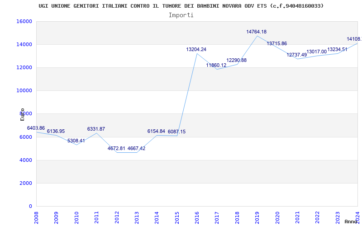The image size is (362, 226).
Task: Click year 2022 on the x-axis
Action: click(318, 217)
